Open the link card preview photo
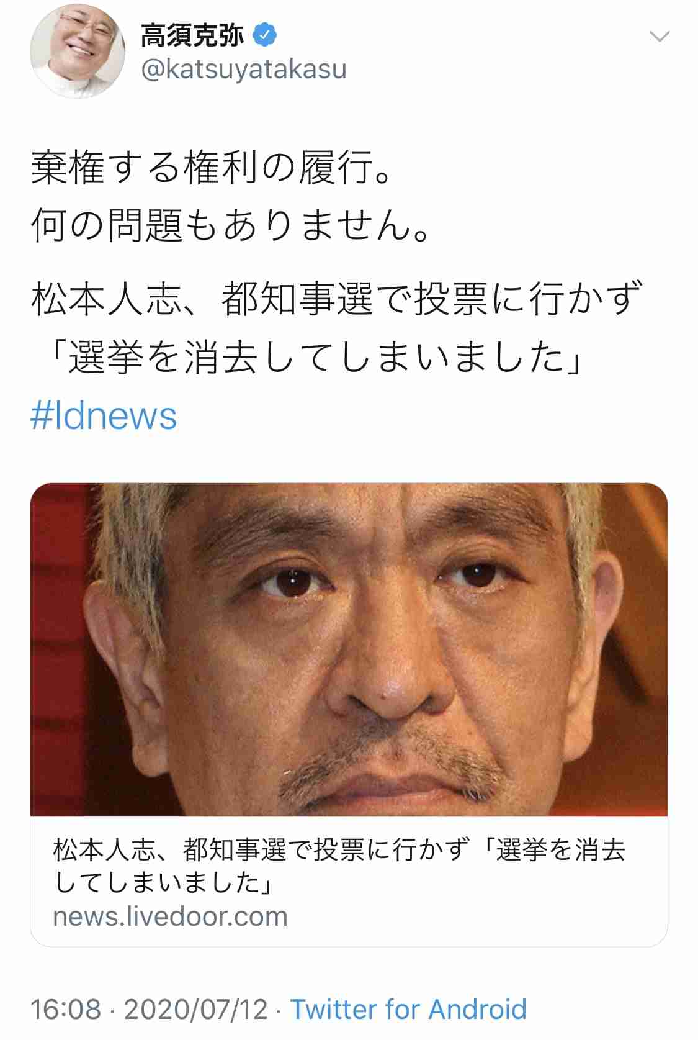This screenshot has width=698, height=1040. [349, 649]
